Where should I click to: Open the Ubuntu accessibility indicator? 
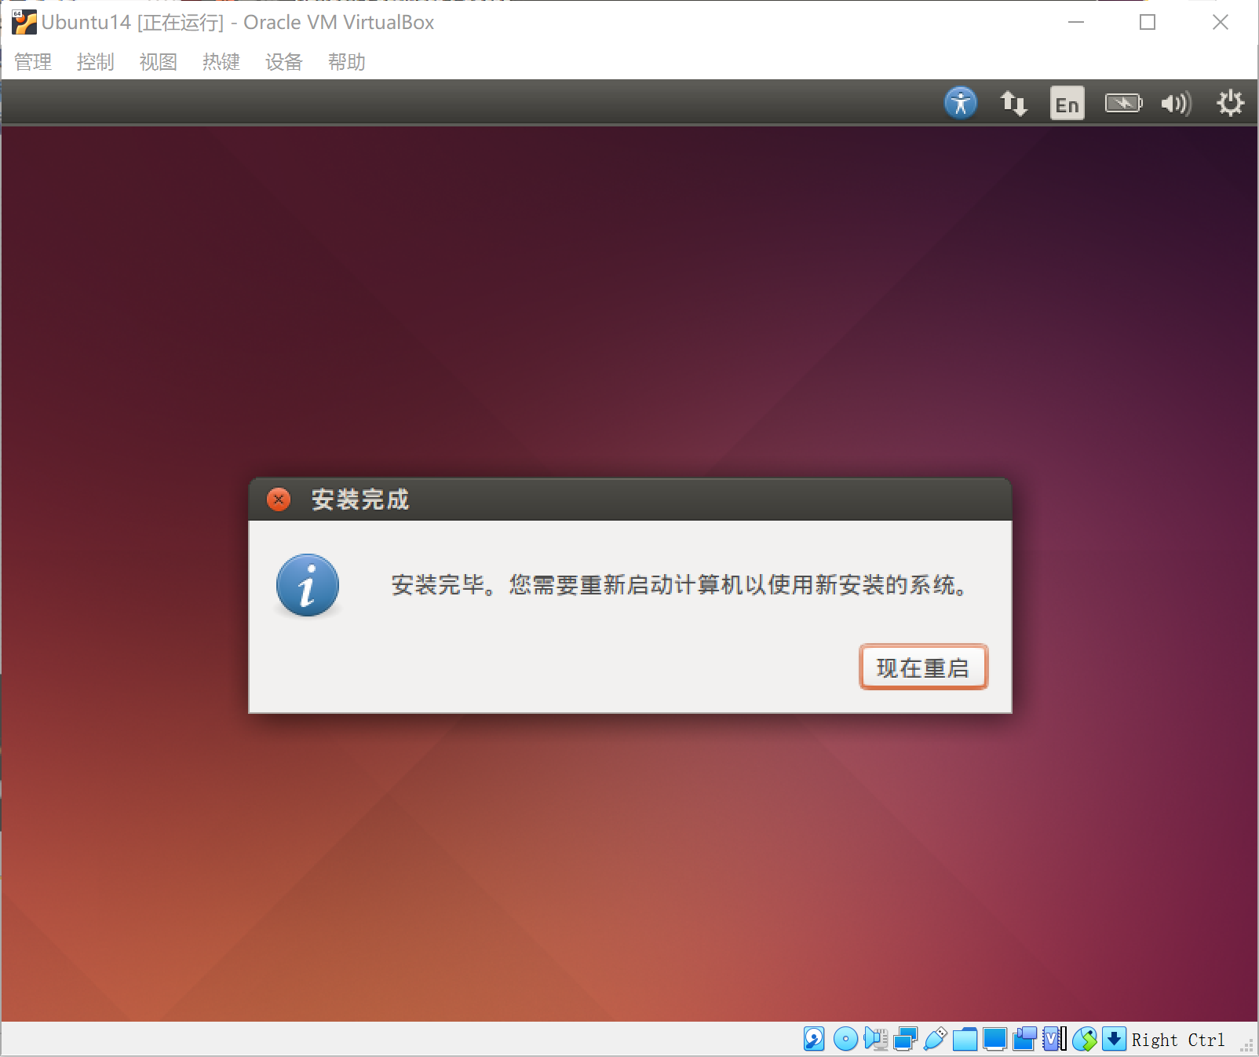(961, 103)
